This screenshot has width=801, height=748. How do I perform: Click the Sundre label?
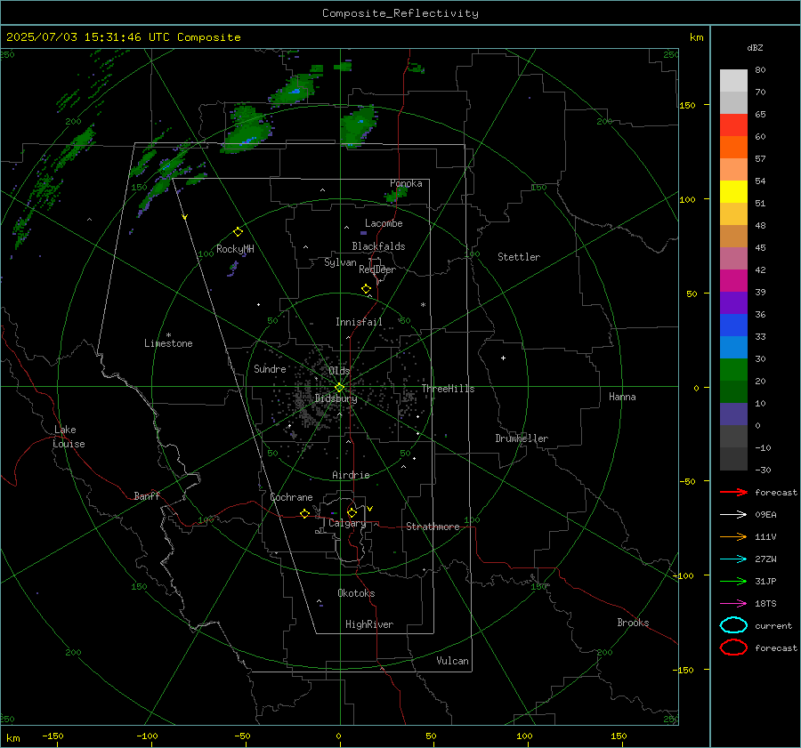[270, 369]
